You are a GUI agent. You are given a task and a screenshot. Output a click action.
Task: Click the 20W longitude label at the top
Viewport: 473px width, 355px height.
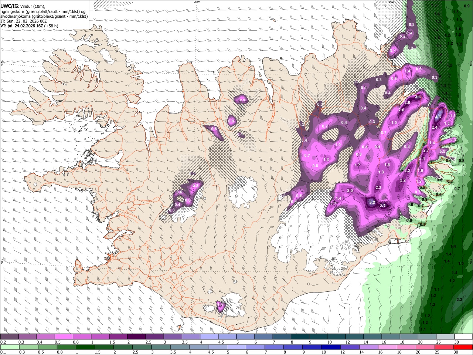[x=197, y=2]
